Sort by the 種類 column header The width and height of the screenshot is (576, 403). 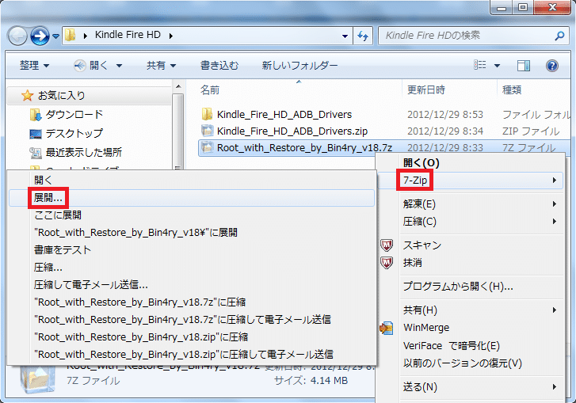tap(512, 89)
